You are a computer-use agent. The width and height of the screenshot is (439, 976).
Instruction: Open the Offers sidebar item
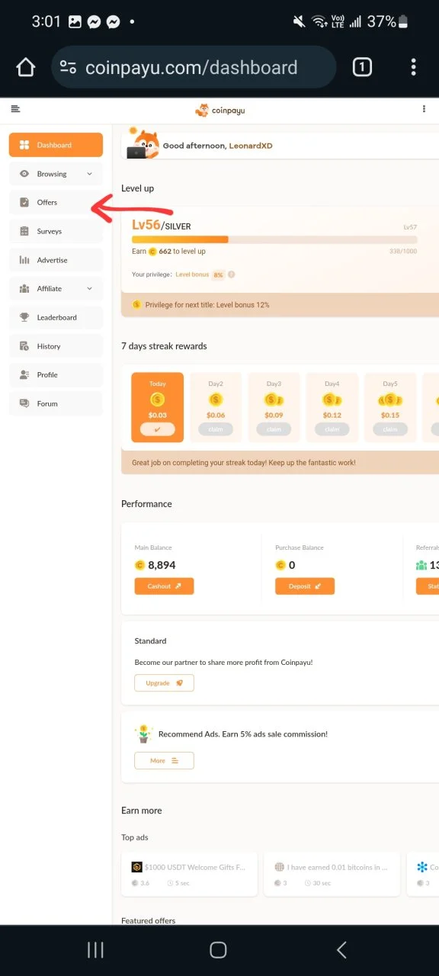[56, 202]
